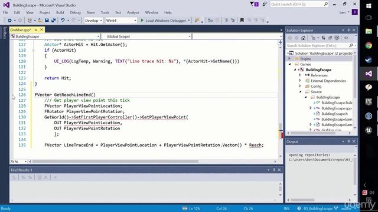The width and height of the screenshot is (378, 212).
Task: Open the Analyze menu
Action: [x=133, y=12]
